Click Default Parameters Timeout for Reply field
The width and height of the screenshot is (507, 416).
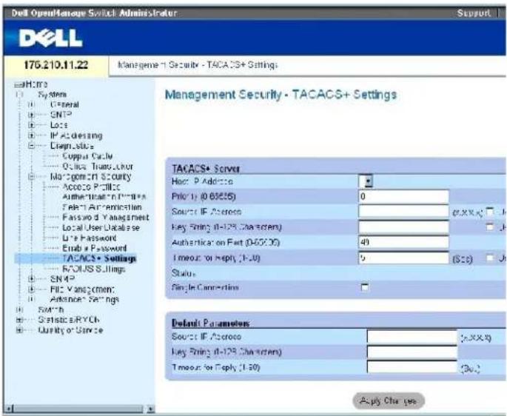tap(412, 367)
